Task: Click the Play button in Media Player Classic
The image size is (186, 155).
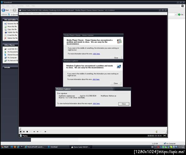Action: click(21, 132)
